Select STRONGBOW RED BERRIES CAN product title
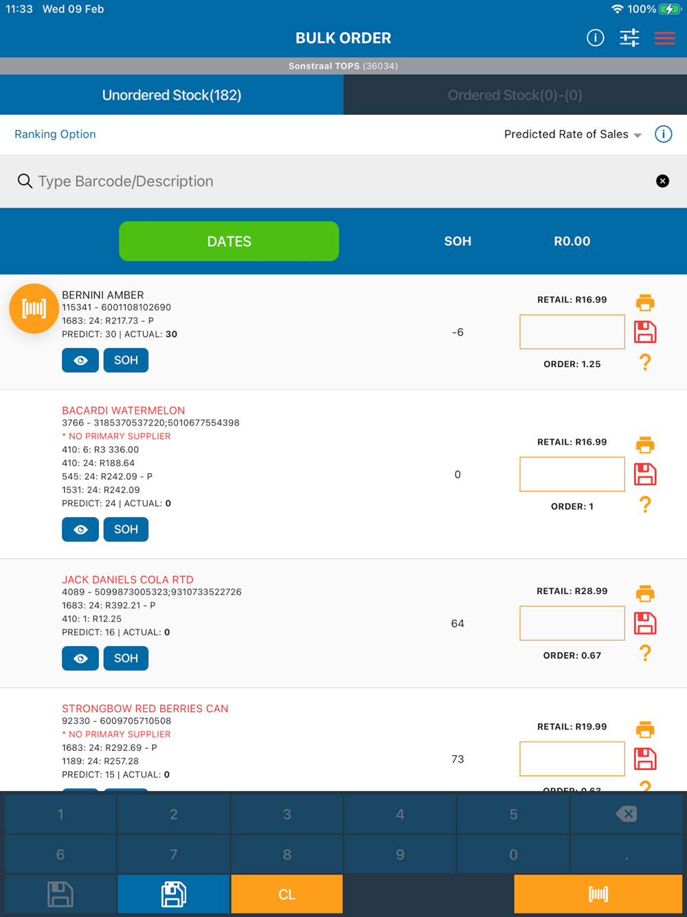The image size is (687, 917). point(145,709)
